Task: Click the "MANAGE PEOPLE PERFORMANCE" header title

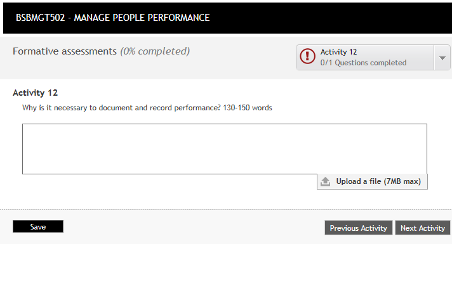Action: pyautogui.click(x=142, y=18)
